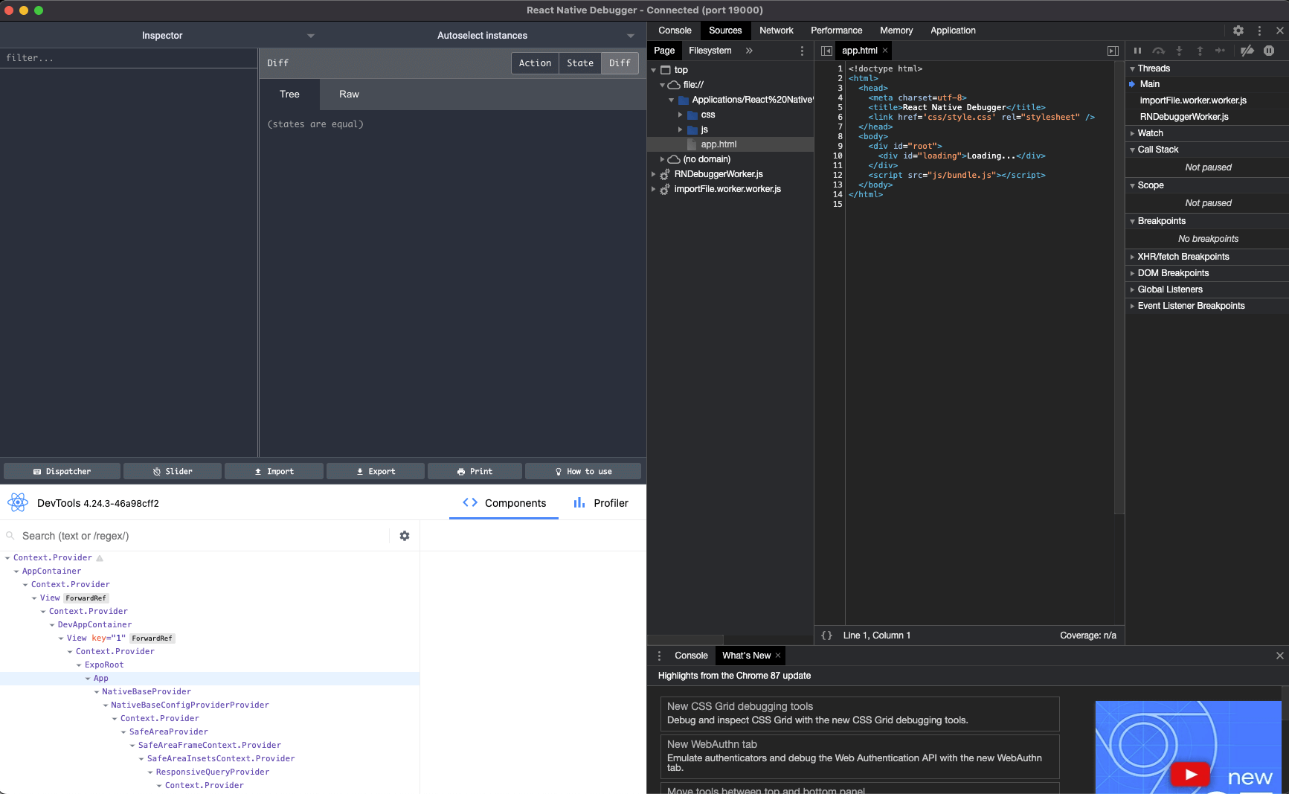This screenshot has width=1289, height=794.
Task: Switch to the Profiler tab
Action: [601, 503]
